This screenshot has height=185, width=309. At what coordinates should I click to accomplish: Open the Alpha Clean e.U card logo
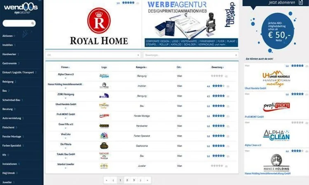276,135
